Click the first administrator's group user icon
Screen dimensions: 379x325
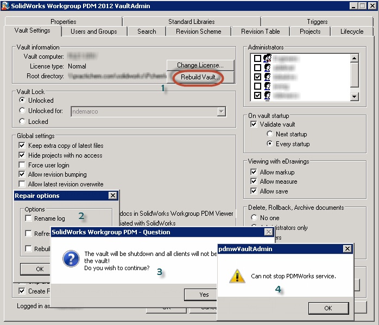coord(268,58)
